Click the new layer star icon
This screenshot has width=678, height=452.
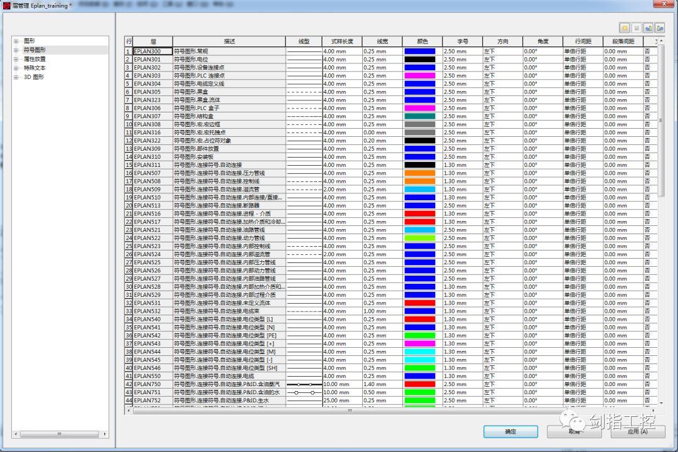(625, 28)
